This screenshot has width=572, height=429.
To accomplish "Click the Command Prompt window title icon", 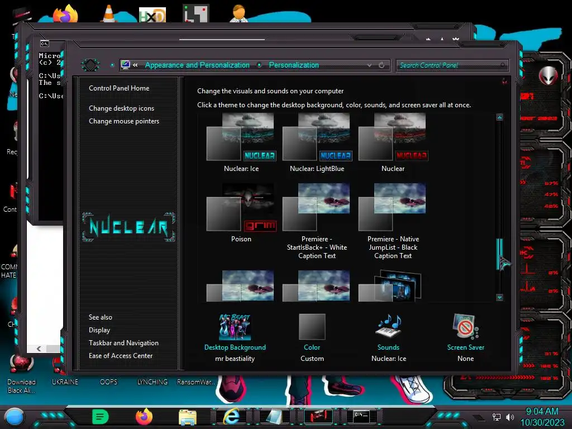I will click(45, 44).
